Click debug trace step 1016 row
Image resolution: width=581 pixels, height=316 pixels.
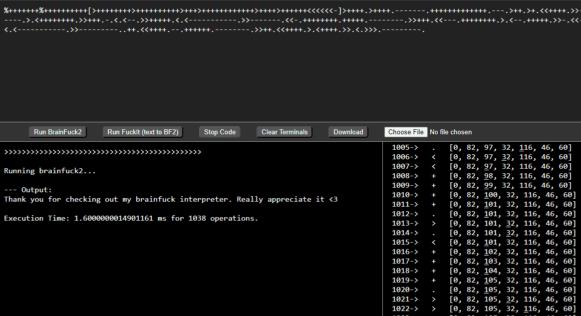[x=484, y=252]
